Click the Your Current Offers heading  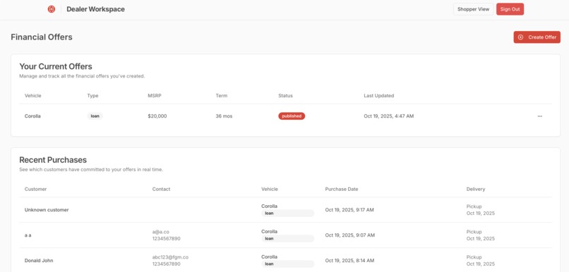pyautogui.click(x=56, y=66)
